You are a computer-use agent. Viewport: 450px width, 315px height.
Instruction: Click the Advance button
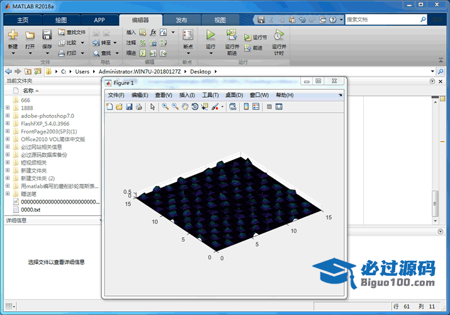[254, 48]
